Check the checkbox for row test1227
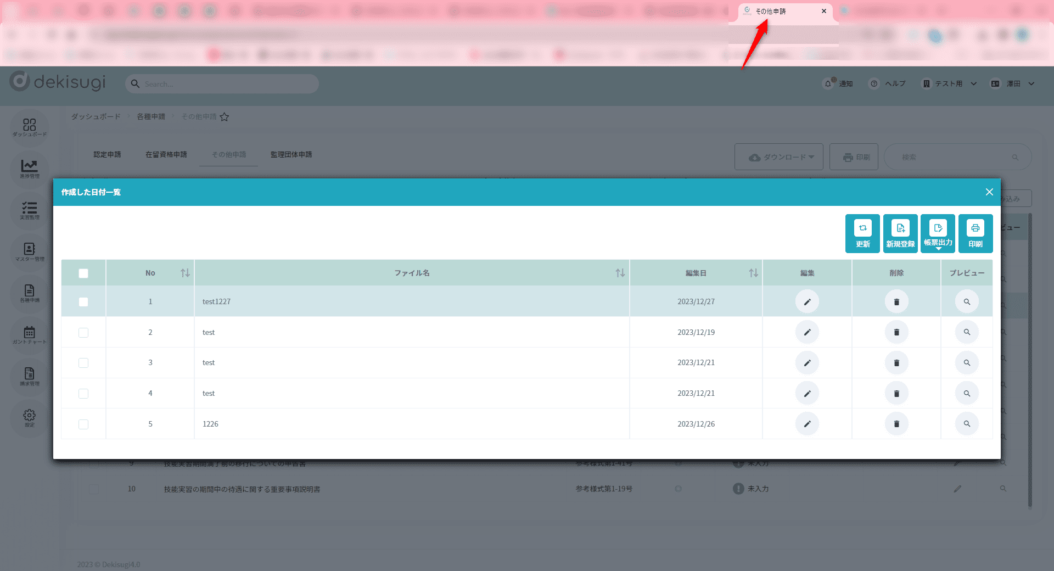The height and width of the screenshot is (571, 1054). pos(83,302)
